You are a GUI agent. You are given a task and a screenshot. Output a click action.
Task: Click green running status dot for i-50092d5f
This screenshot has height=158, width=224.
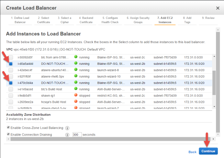pyautogui.click(x=76, y=57)
